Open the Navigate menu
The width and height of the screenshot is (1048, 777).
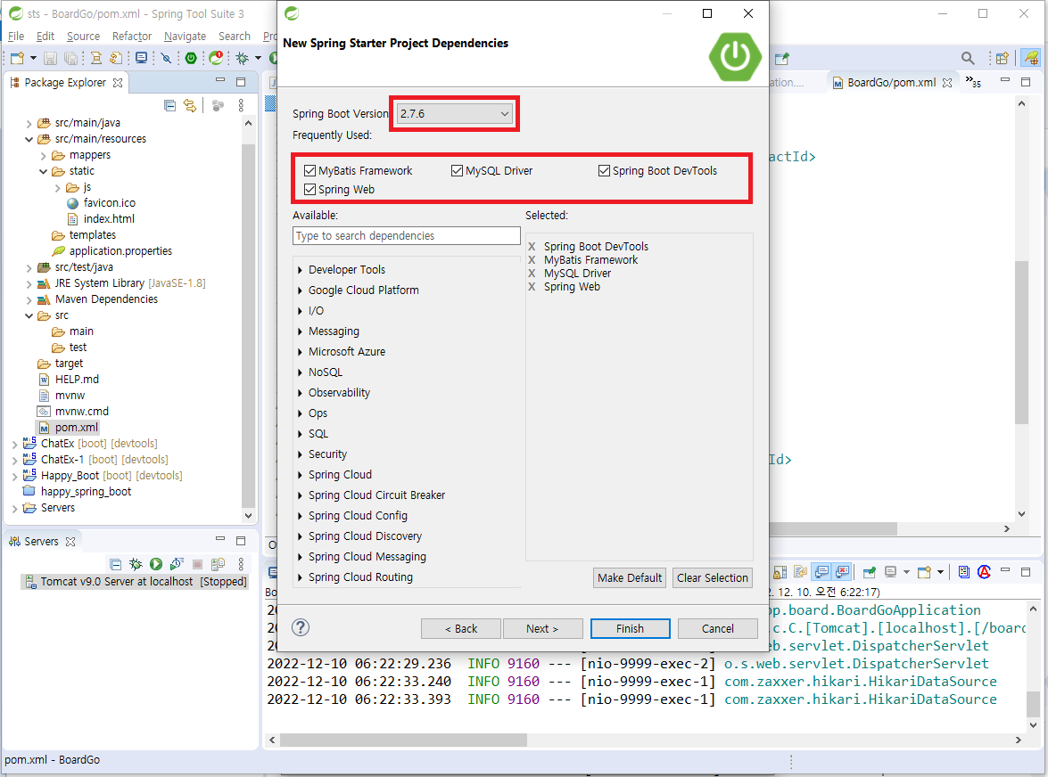point(186,36)
